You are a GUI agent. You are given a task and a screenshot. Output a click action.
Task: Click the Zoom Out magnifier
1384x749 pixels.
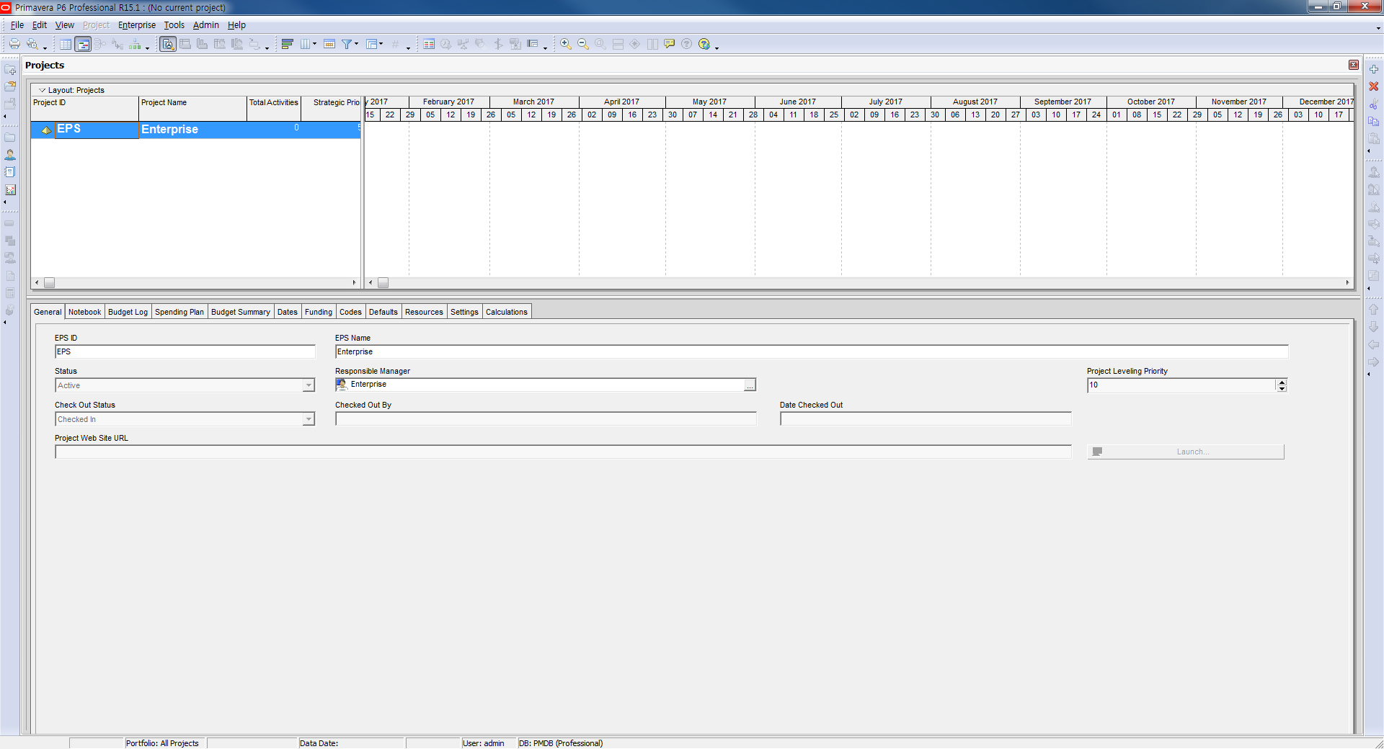coord(583,44)
